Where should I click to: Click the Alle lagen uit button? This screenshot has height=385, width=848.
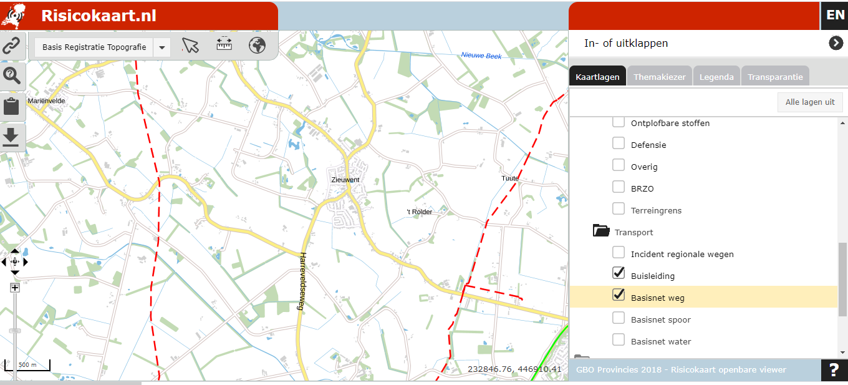[x=810, y=102]
